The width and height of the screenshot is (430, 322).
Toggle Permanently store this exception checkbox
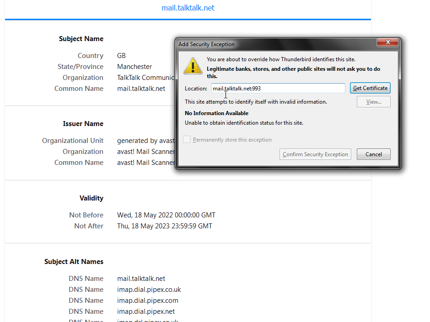[187, 140]
